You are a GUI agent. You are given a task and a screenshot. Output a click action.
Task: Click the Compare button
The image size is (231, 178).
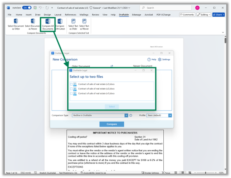tap(112, 124)
